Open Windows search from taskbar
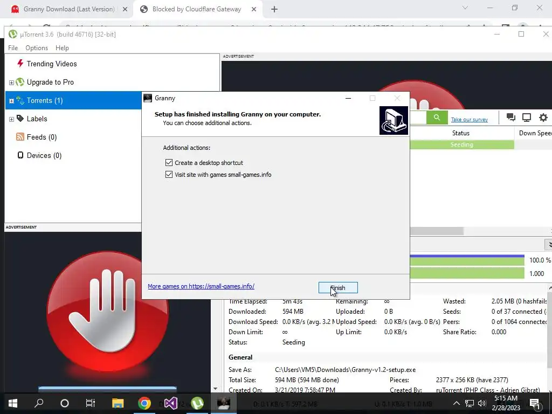 [39, 403]
